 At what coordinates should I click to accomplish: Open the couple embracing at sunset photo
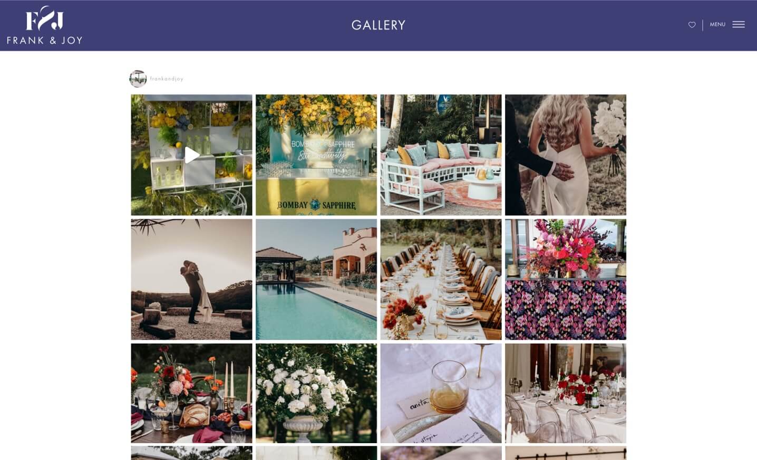click(x=191, y=279)
